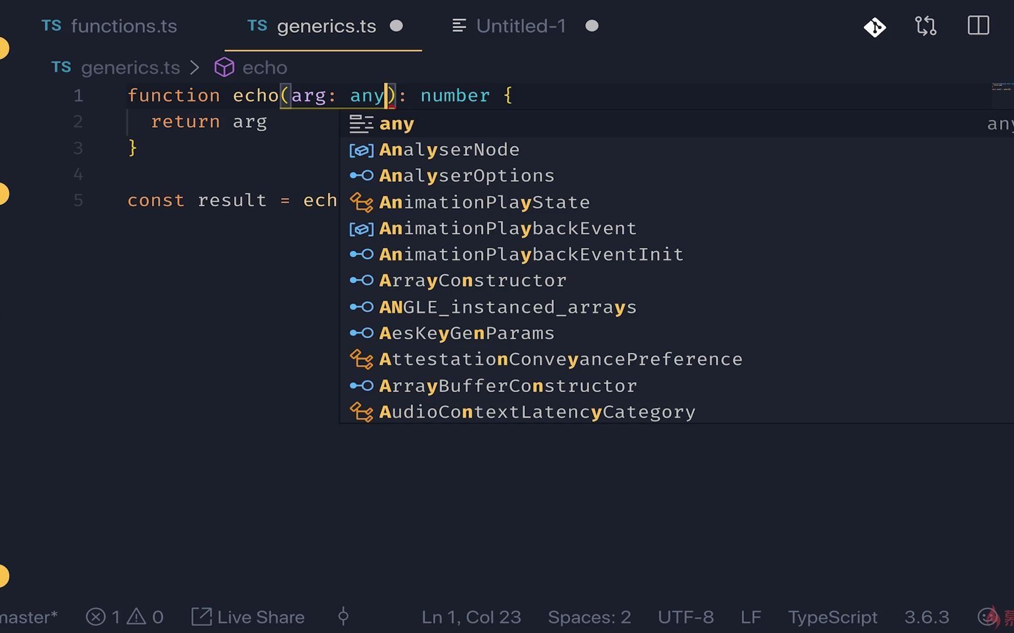Change indentation via Spaces: 2
Viewport: 1014px width, 633px height.
589,617
